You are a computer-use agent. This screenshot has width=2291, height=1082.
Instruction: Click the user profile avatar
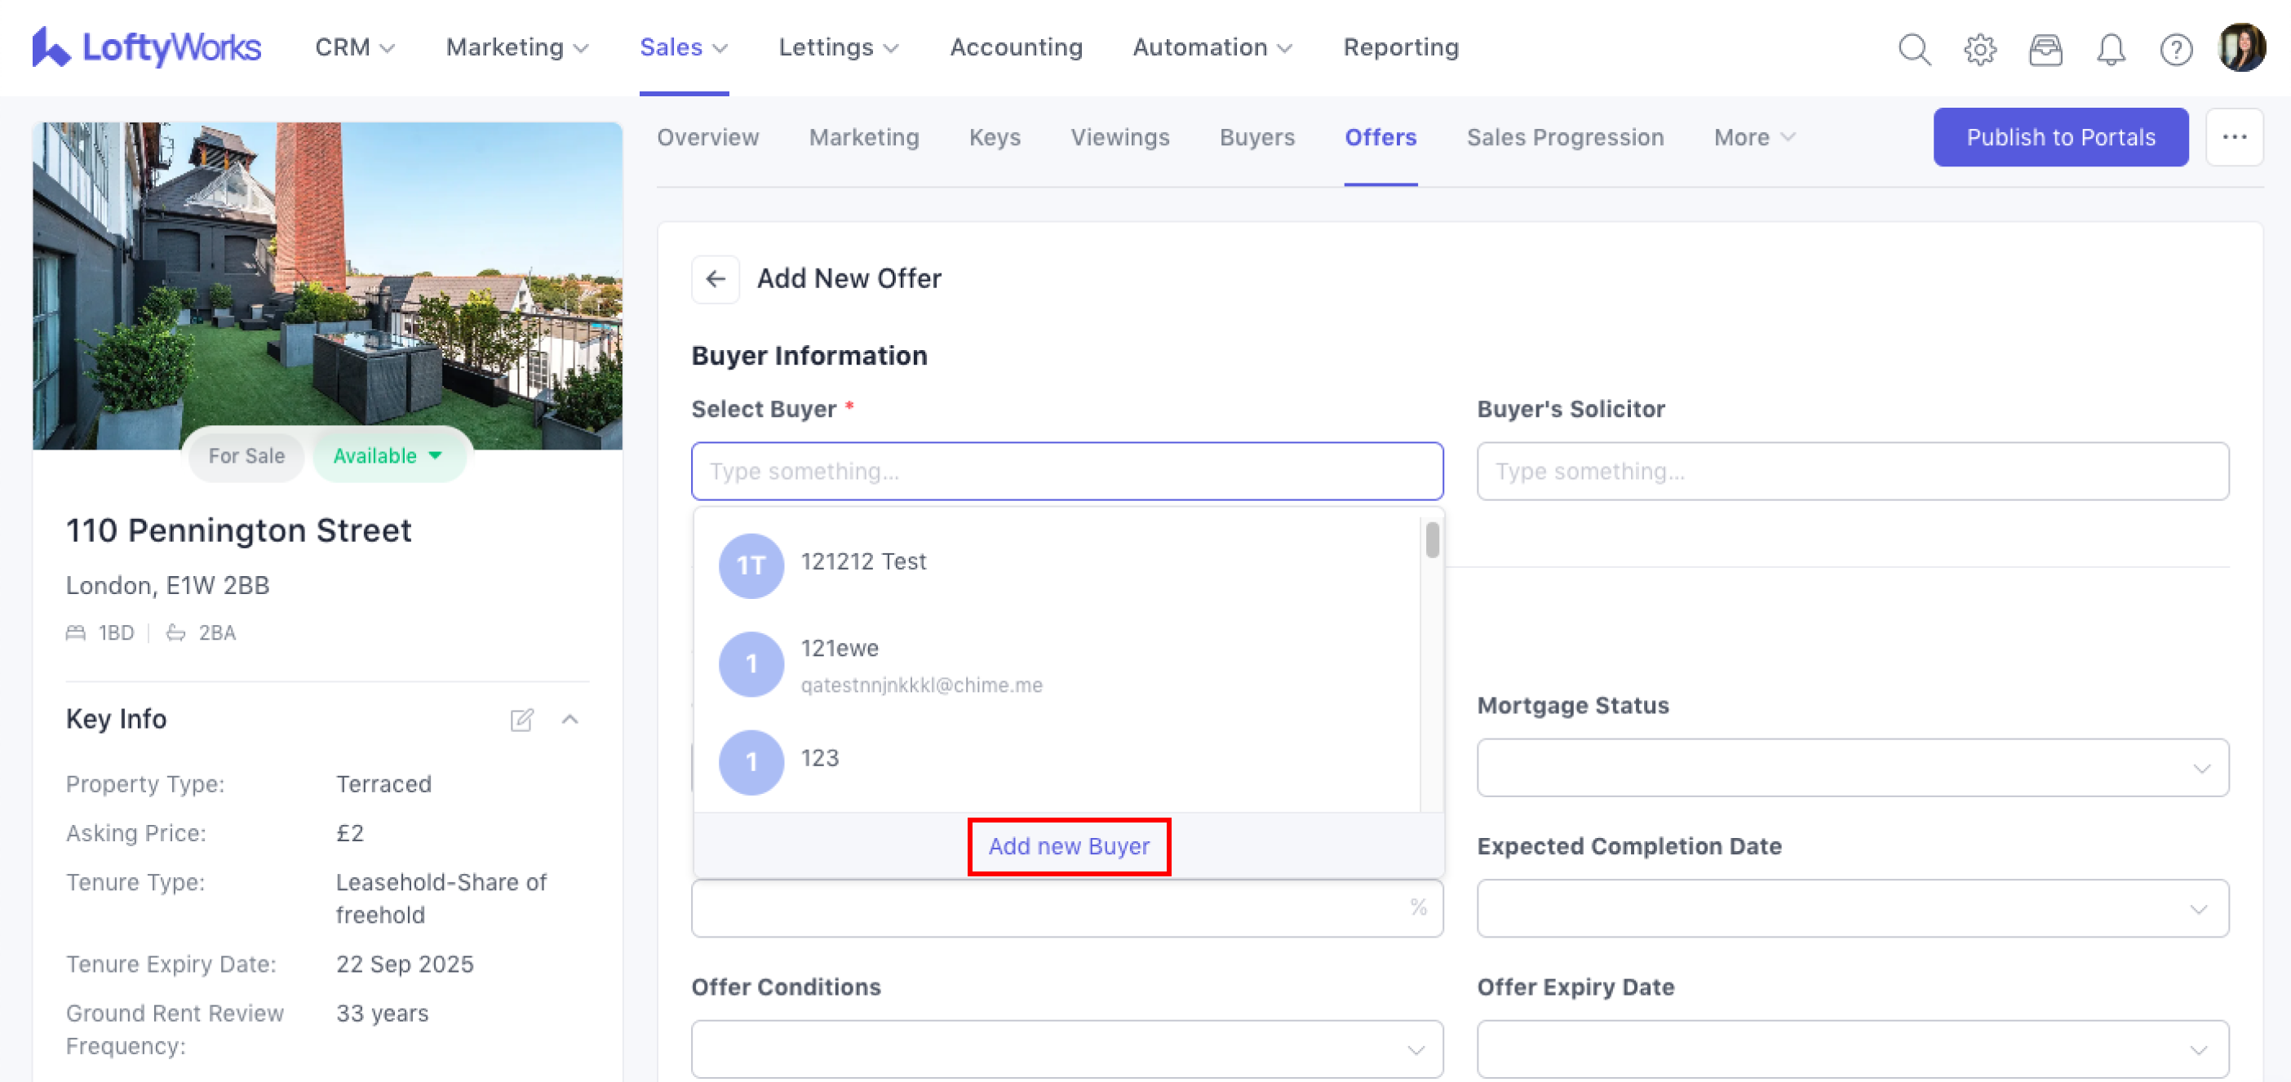2242,47
